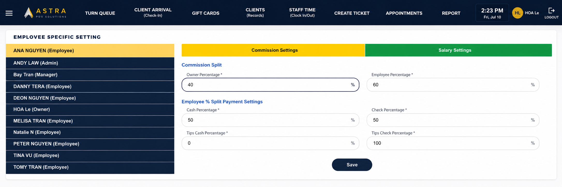Click the Check Percentage input field
This screenshot has height=187, width=562.
453,120
